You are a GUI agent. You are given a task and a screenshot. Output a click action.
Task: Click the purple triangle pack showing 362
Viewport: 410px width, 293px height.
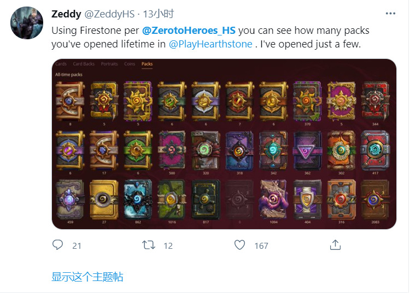(307, 151)
